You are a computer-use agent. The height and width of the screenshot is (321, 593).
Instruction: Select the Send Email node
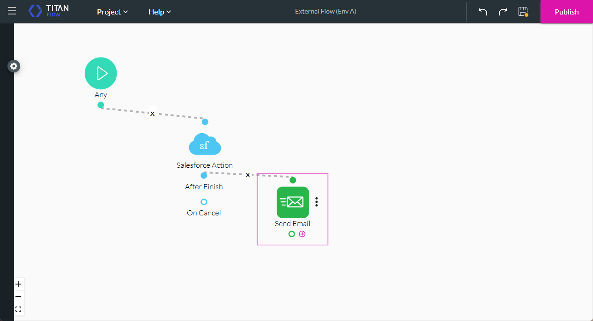coord(293,202)
